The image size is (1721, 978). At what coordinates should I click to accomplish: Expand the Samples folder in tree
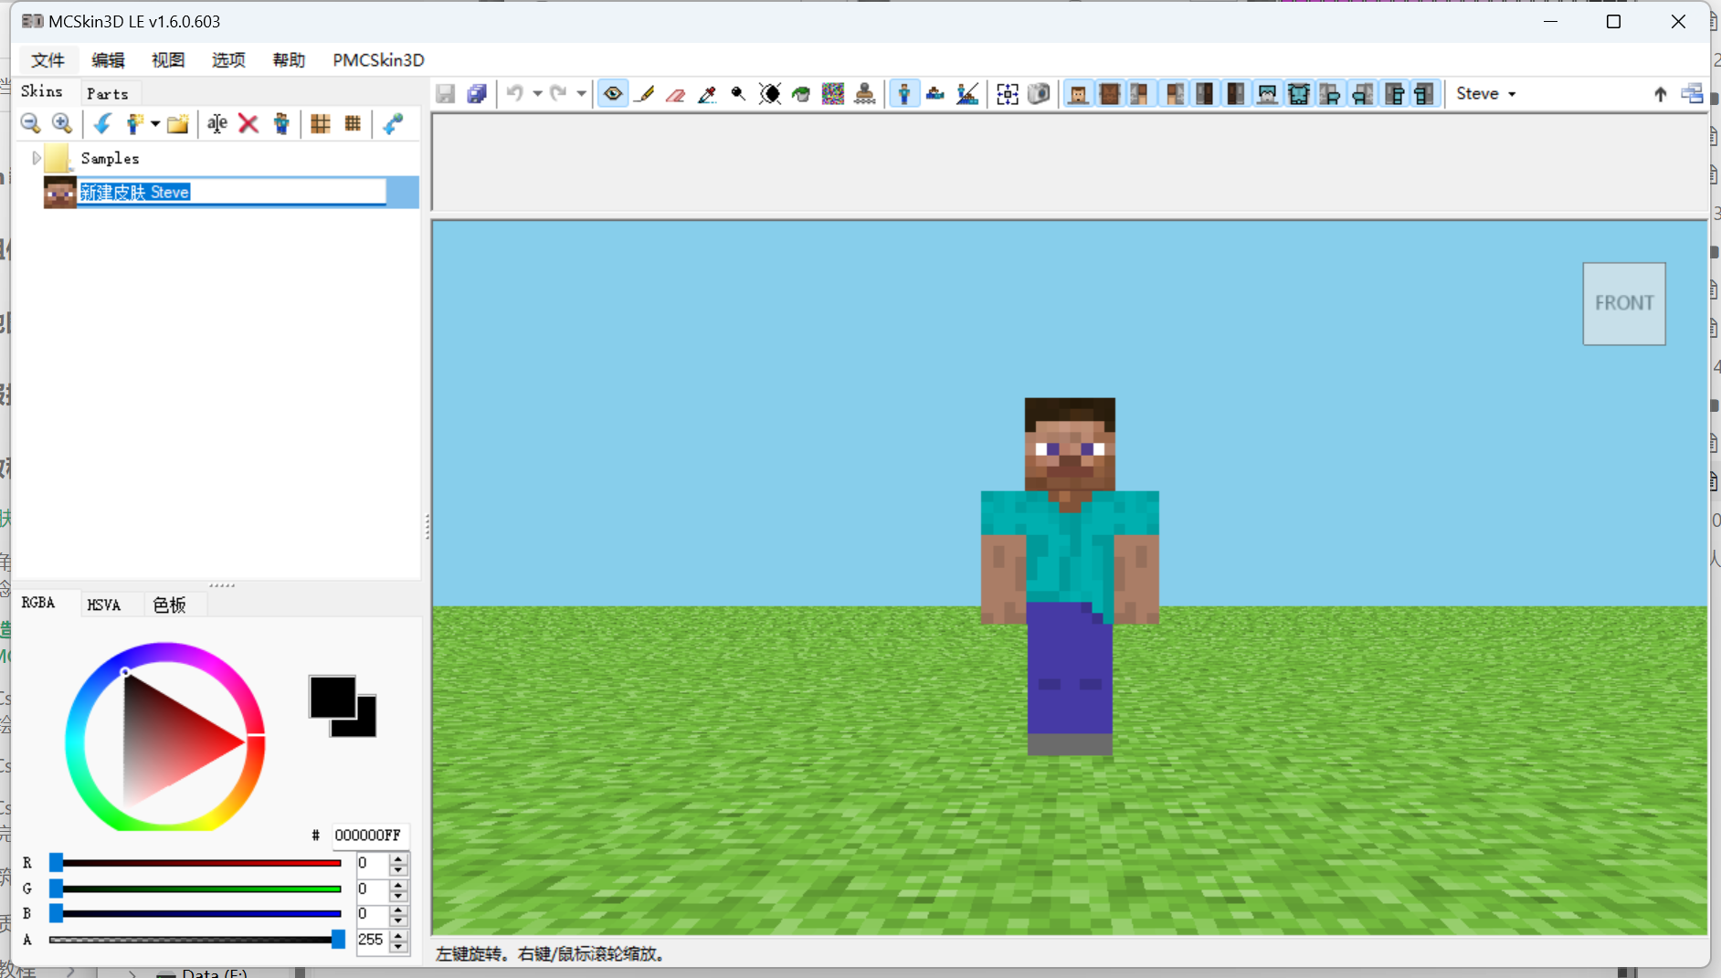[x=36, y=158]
